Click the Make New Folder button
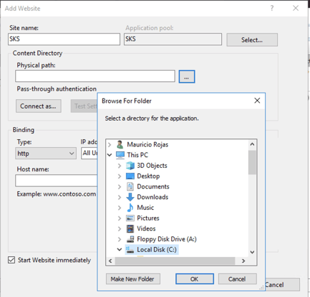Image resolution: width=310 pixels, height=297 pixels. click(133, 279)
